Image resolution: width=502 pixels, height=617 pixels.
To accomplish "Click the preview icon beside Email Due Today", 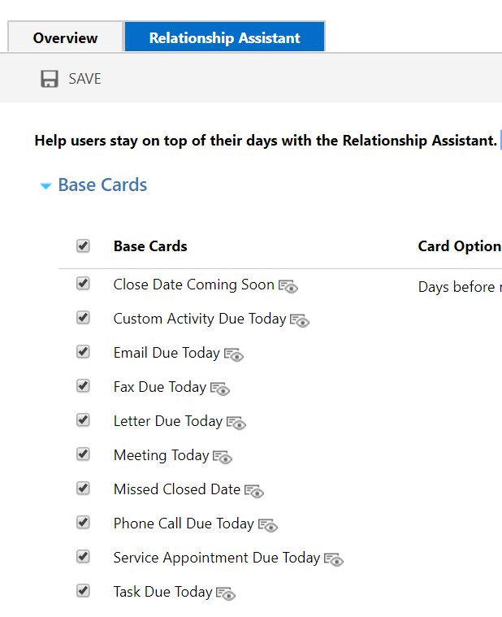I will coord(234,354).
